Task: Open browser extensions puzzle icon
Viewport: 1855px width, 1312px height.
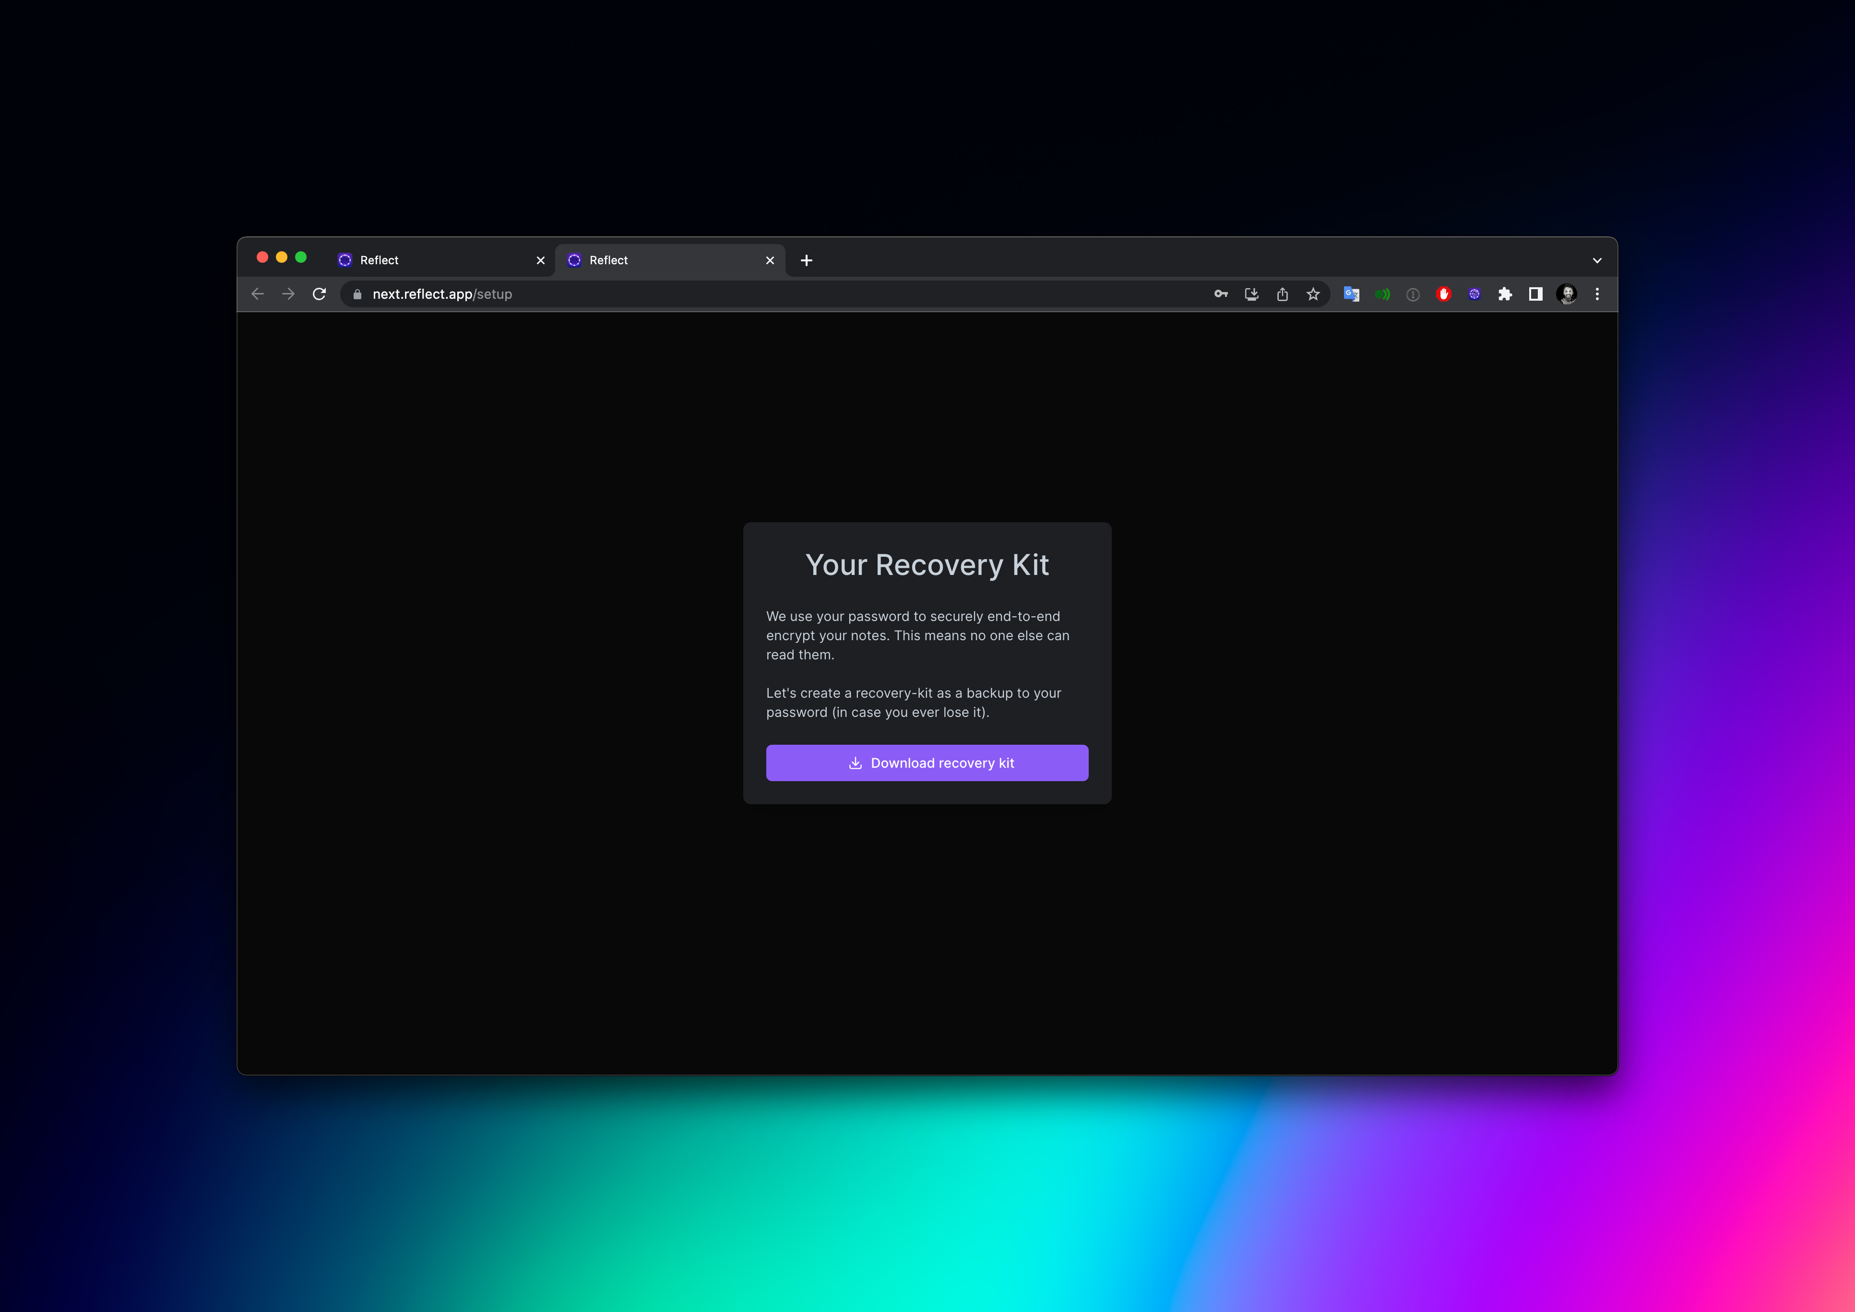Action: point(1506,294)
